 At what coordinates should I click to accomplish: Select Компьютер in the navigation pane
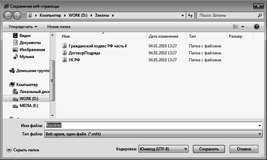pyautogui.click(x=27, y=85)
